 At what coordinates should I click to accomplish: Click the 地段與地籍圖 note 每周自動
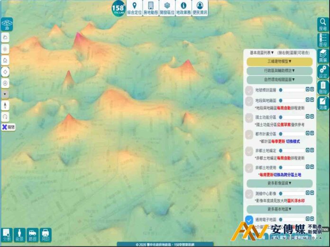coord(284,108)
